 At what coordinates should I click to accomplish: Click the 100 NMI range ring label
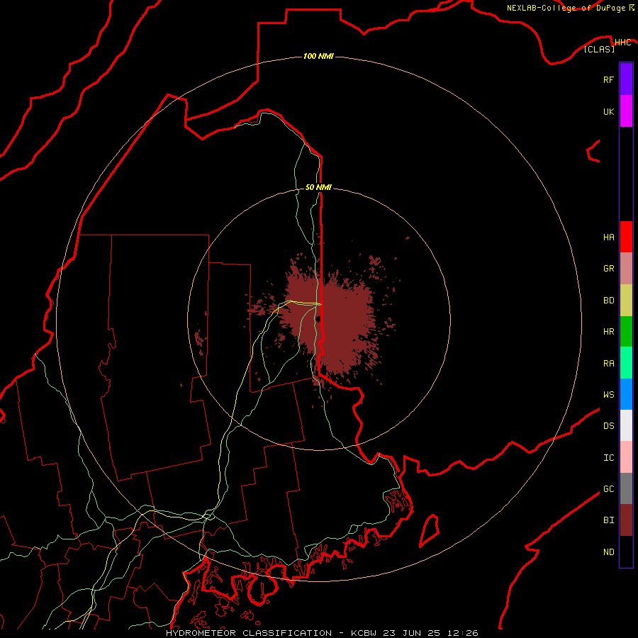click(x=318, y=56)
